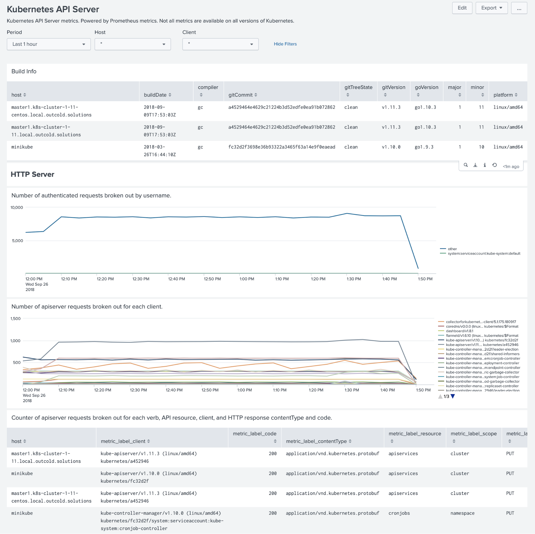Click kube-controller ric-garbage-collector legend entry

[x=479, y=373]
